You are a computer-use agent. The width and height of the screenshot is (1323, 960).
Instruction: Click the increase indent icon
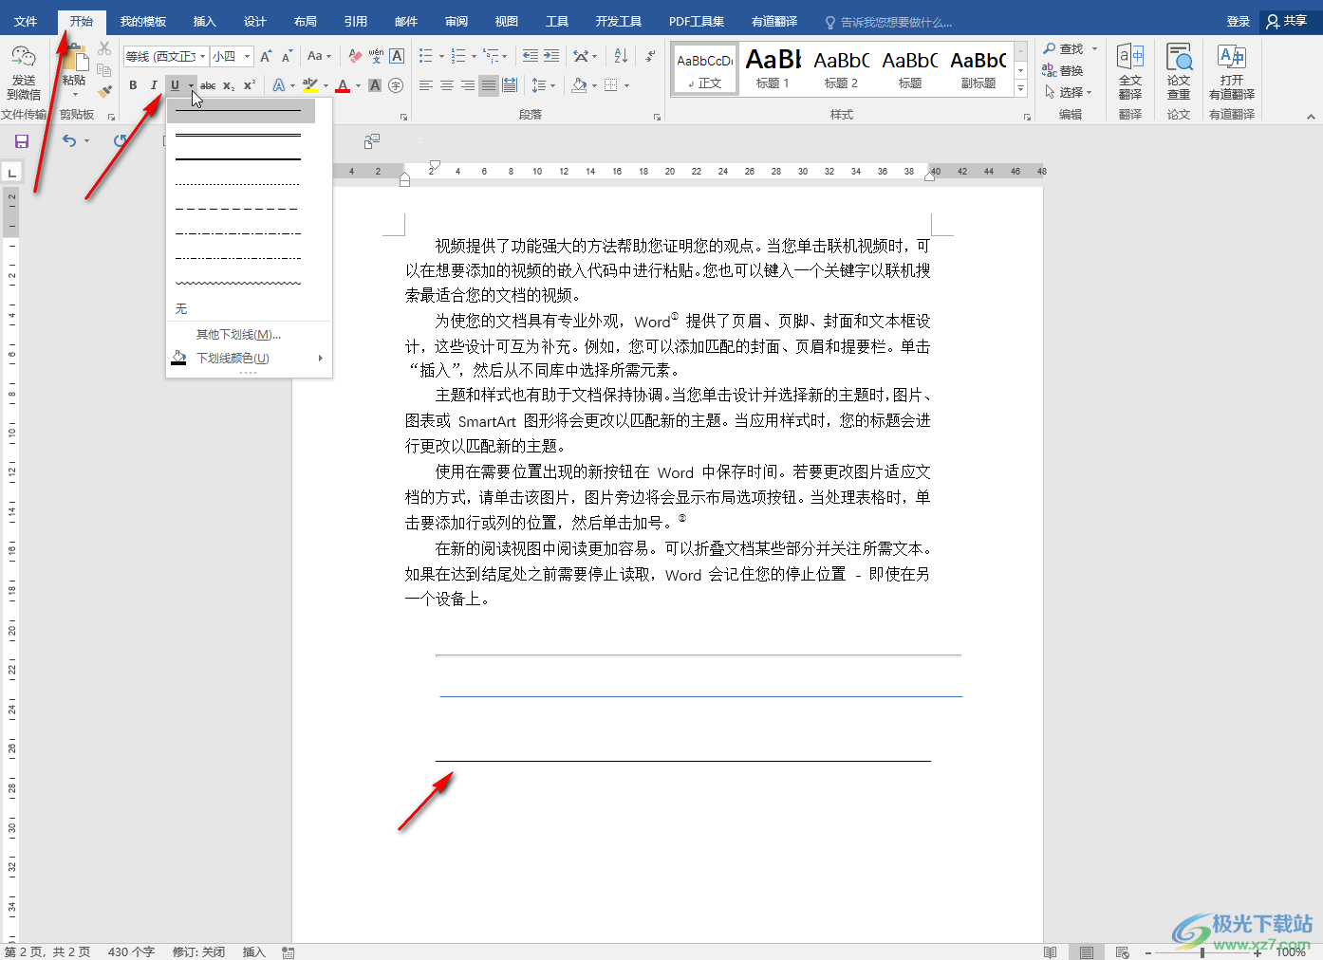551,57
